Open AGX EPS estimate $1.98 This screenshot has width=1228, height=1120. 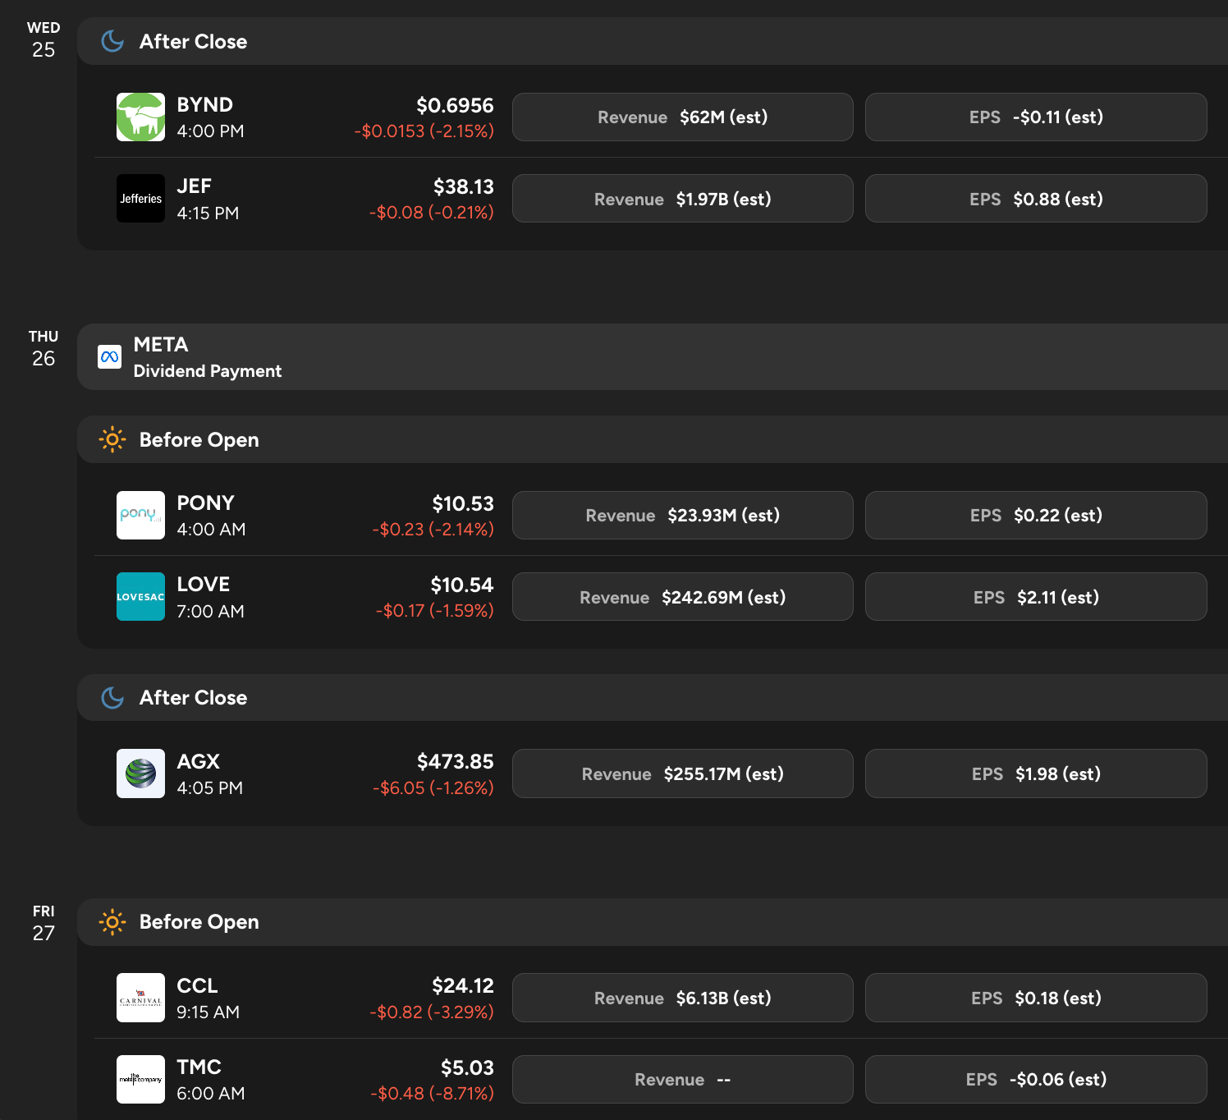tap(1036, 773)
